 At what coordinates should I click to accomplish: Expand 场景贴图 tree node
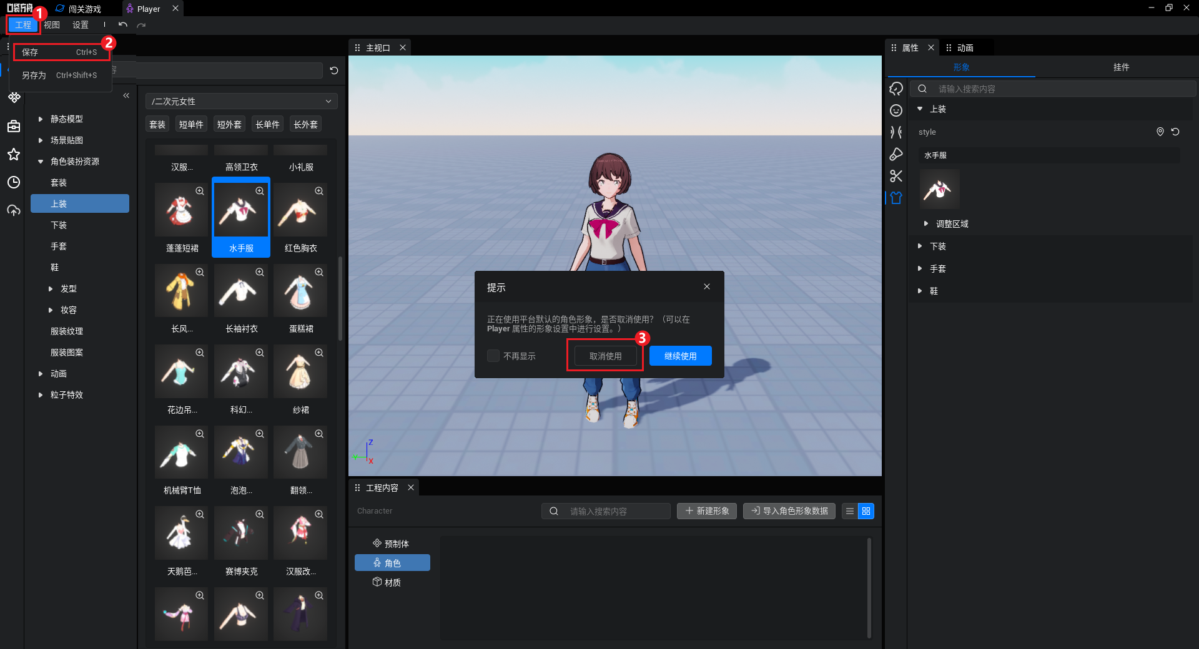(41, 140)
